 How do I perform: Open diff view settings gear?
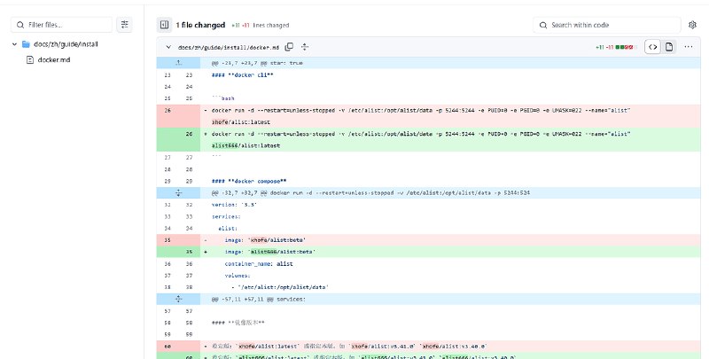pos(692,25)
